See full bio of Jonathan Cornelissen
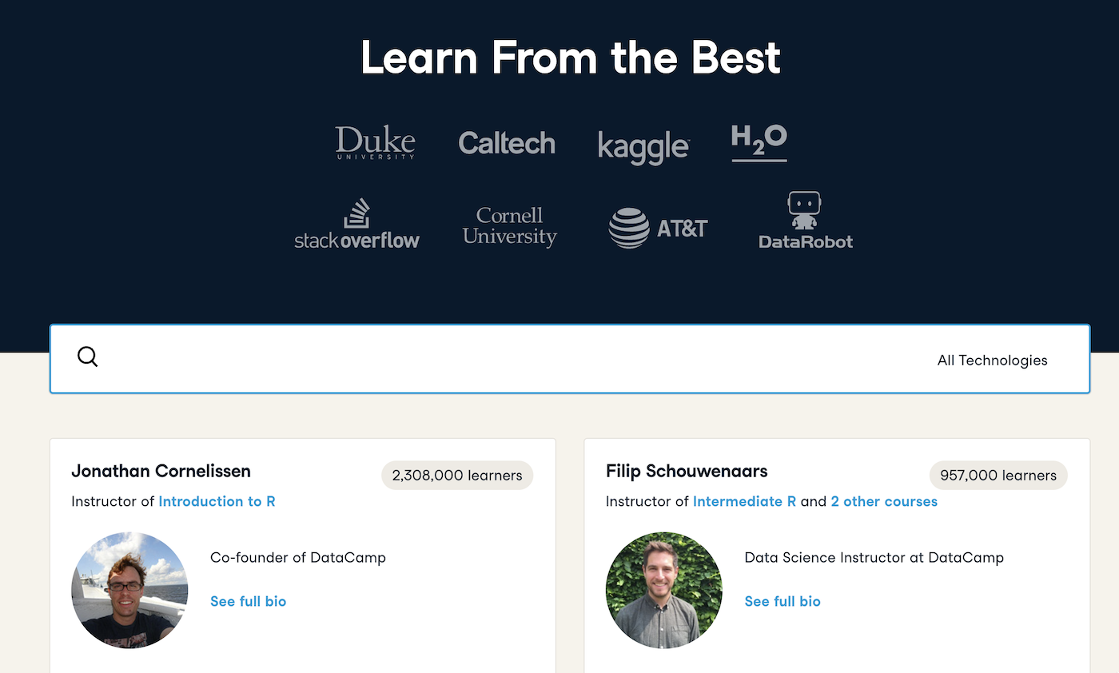 click(x=248, y=602)
